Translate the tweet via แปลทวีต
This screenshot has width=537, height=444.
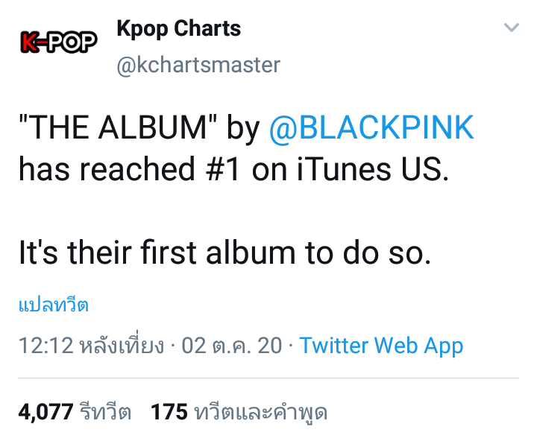click(x=53, y=305)
